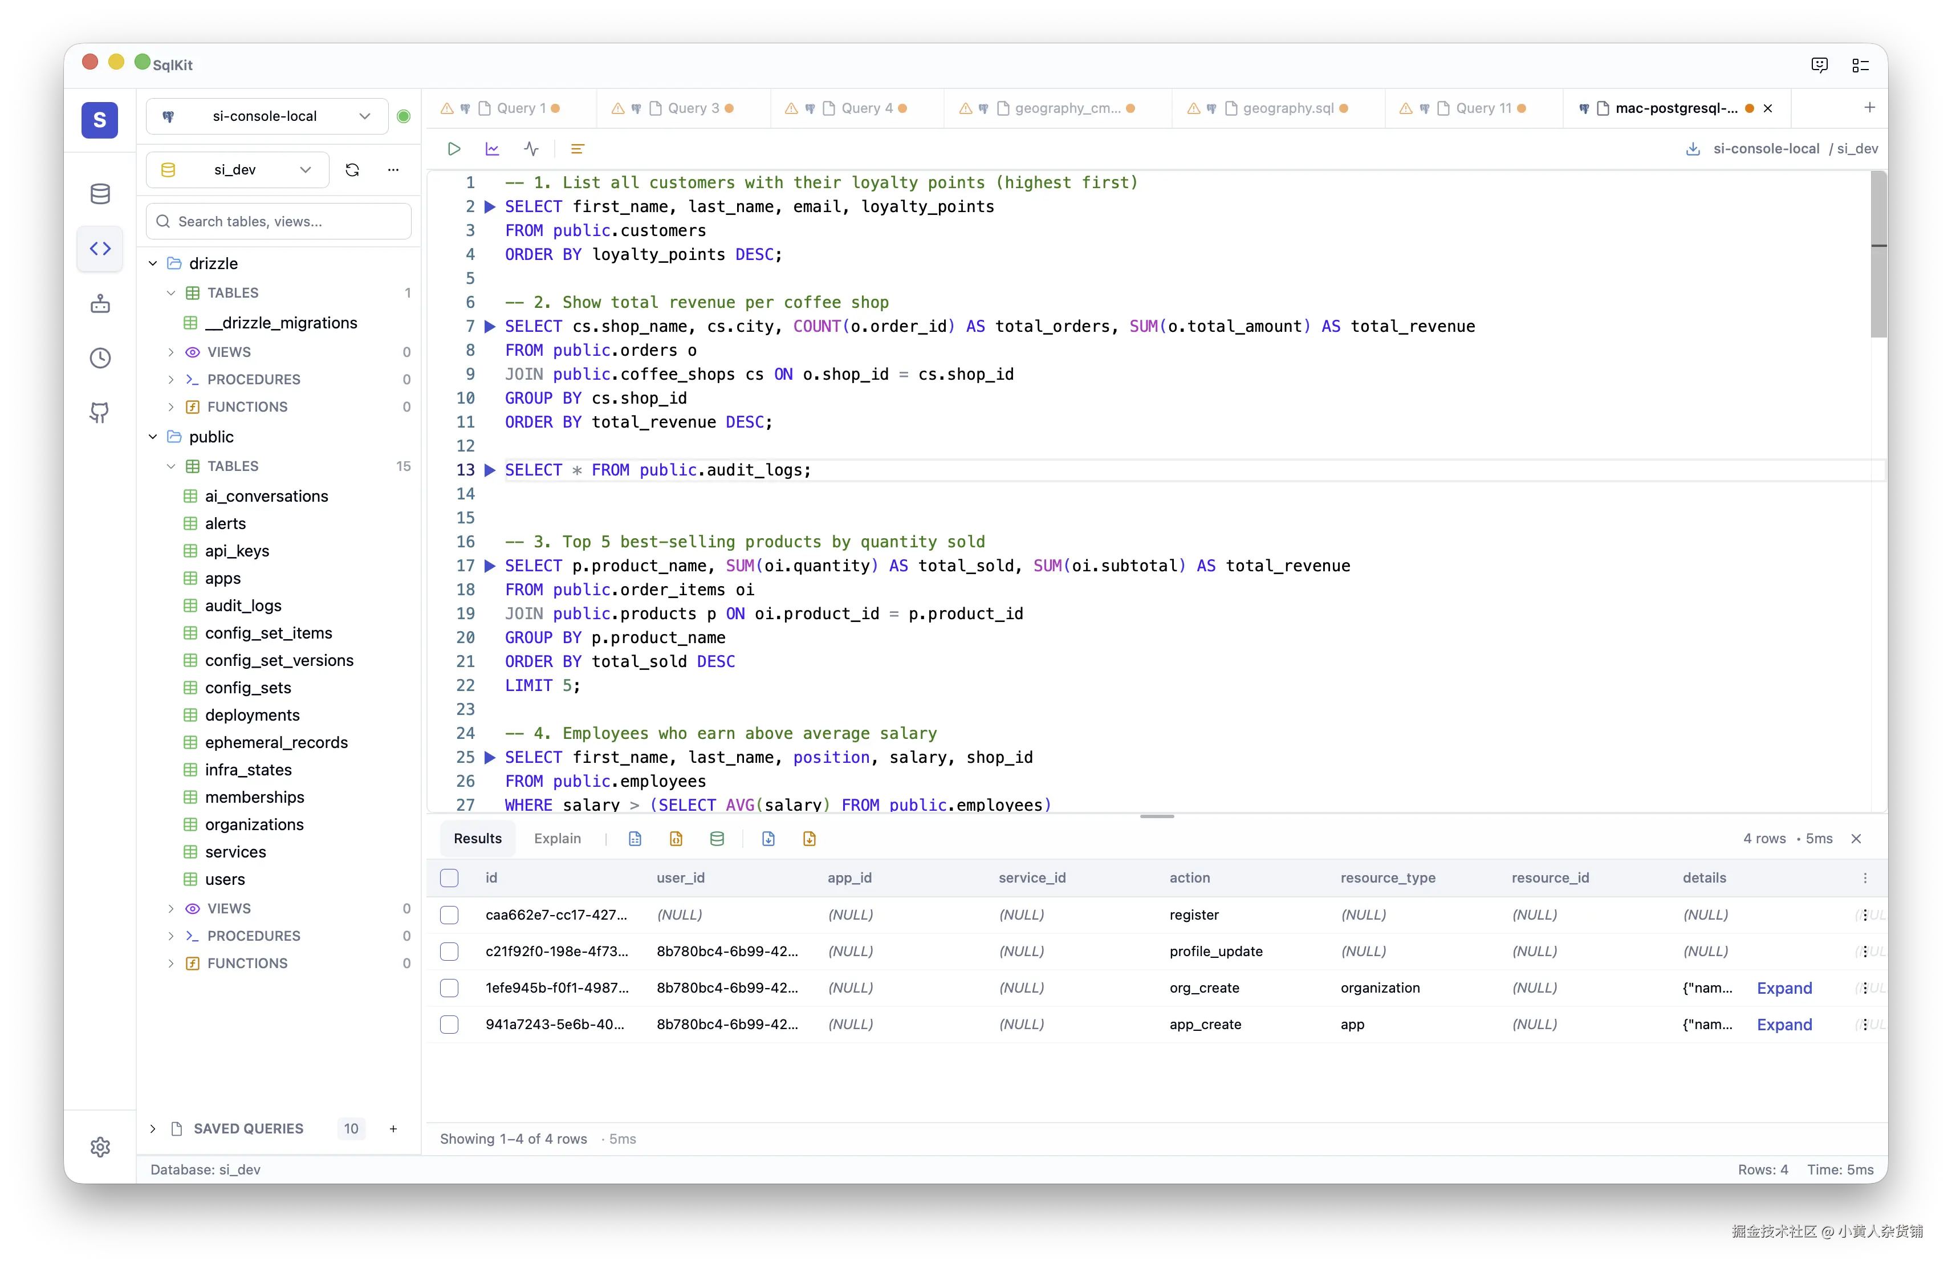Screen dimensions: 1952x1268
Task: Expand the drizzle PROCEDURES group
Action: tap(170, 379)
